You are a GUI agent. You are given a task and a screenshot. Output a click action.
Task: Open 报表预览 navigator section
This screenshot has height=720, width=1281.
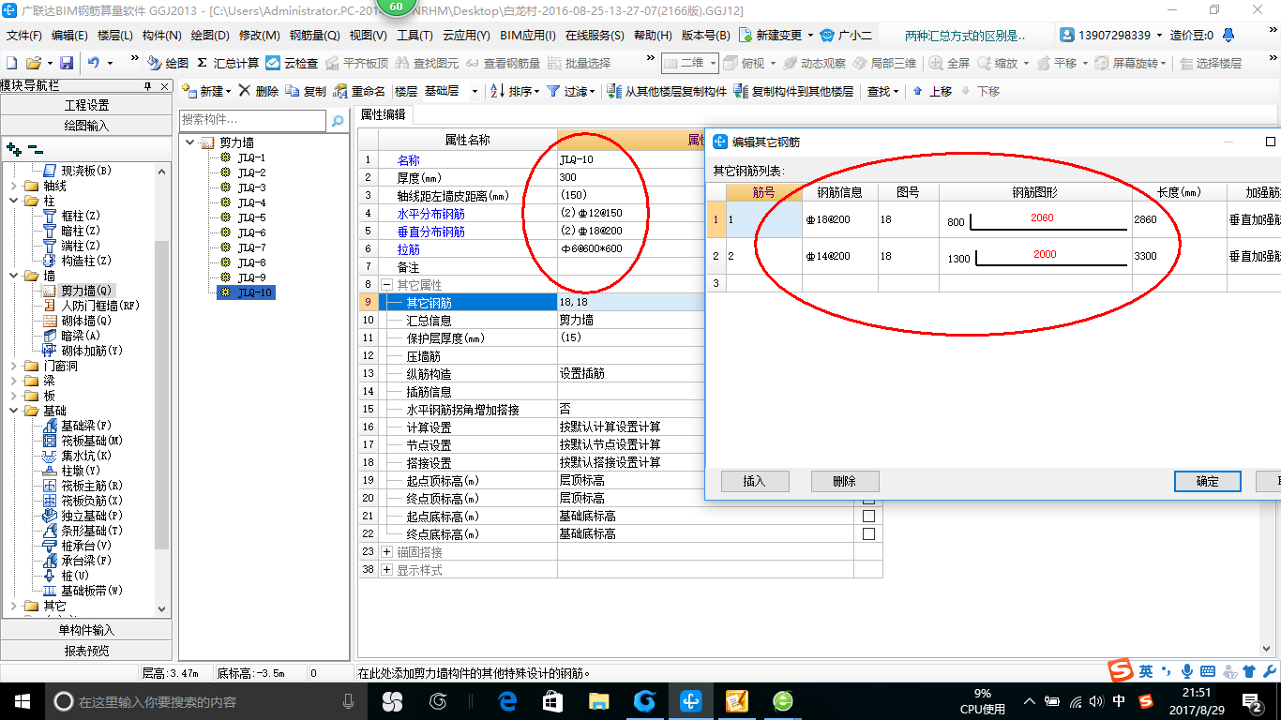click(86, 651)
